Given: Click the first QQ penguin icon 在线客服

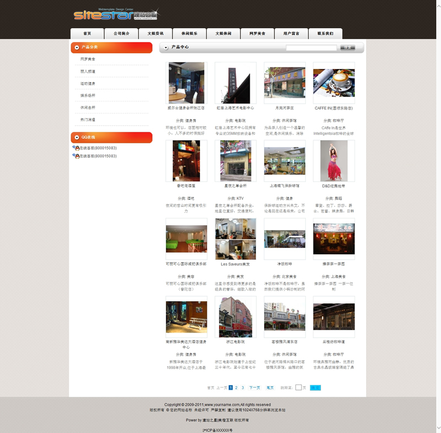Looking at the screenshot, I should pos(76,148).
